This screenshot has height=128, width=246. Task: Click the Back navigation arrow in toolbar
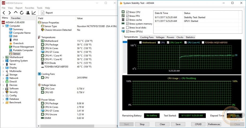pyautogui.click(x=4, y=13)
